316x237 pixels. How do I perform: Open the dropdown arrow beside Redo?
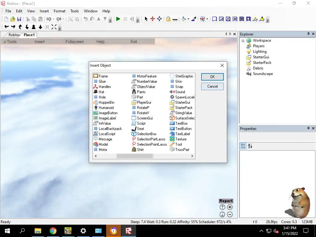pos(63,19)
